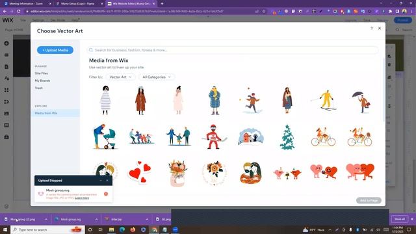Open Chrome three-dot menu
This screenshot has height=234, width=416.
point(411,12)
